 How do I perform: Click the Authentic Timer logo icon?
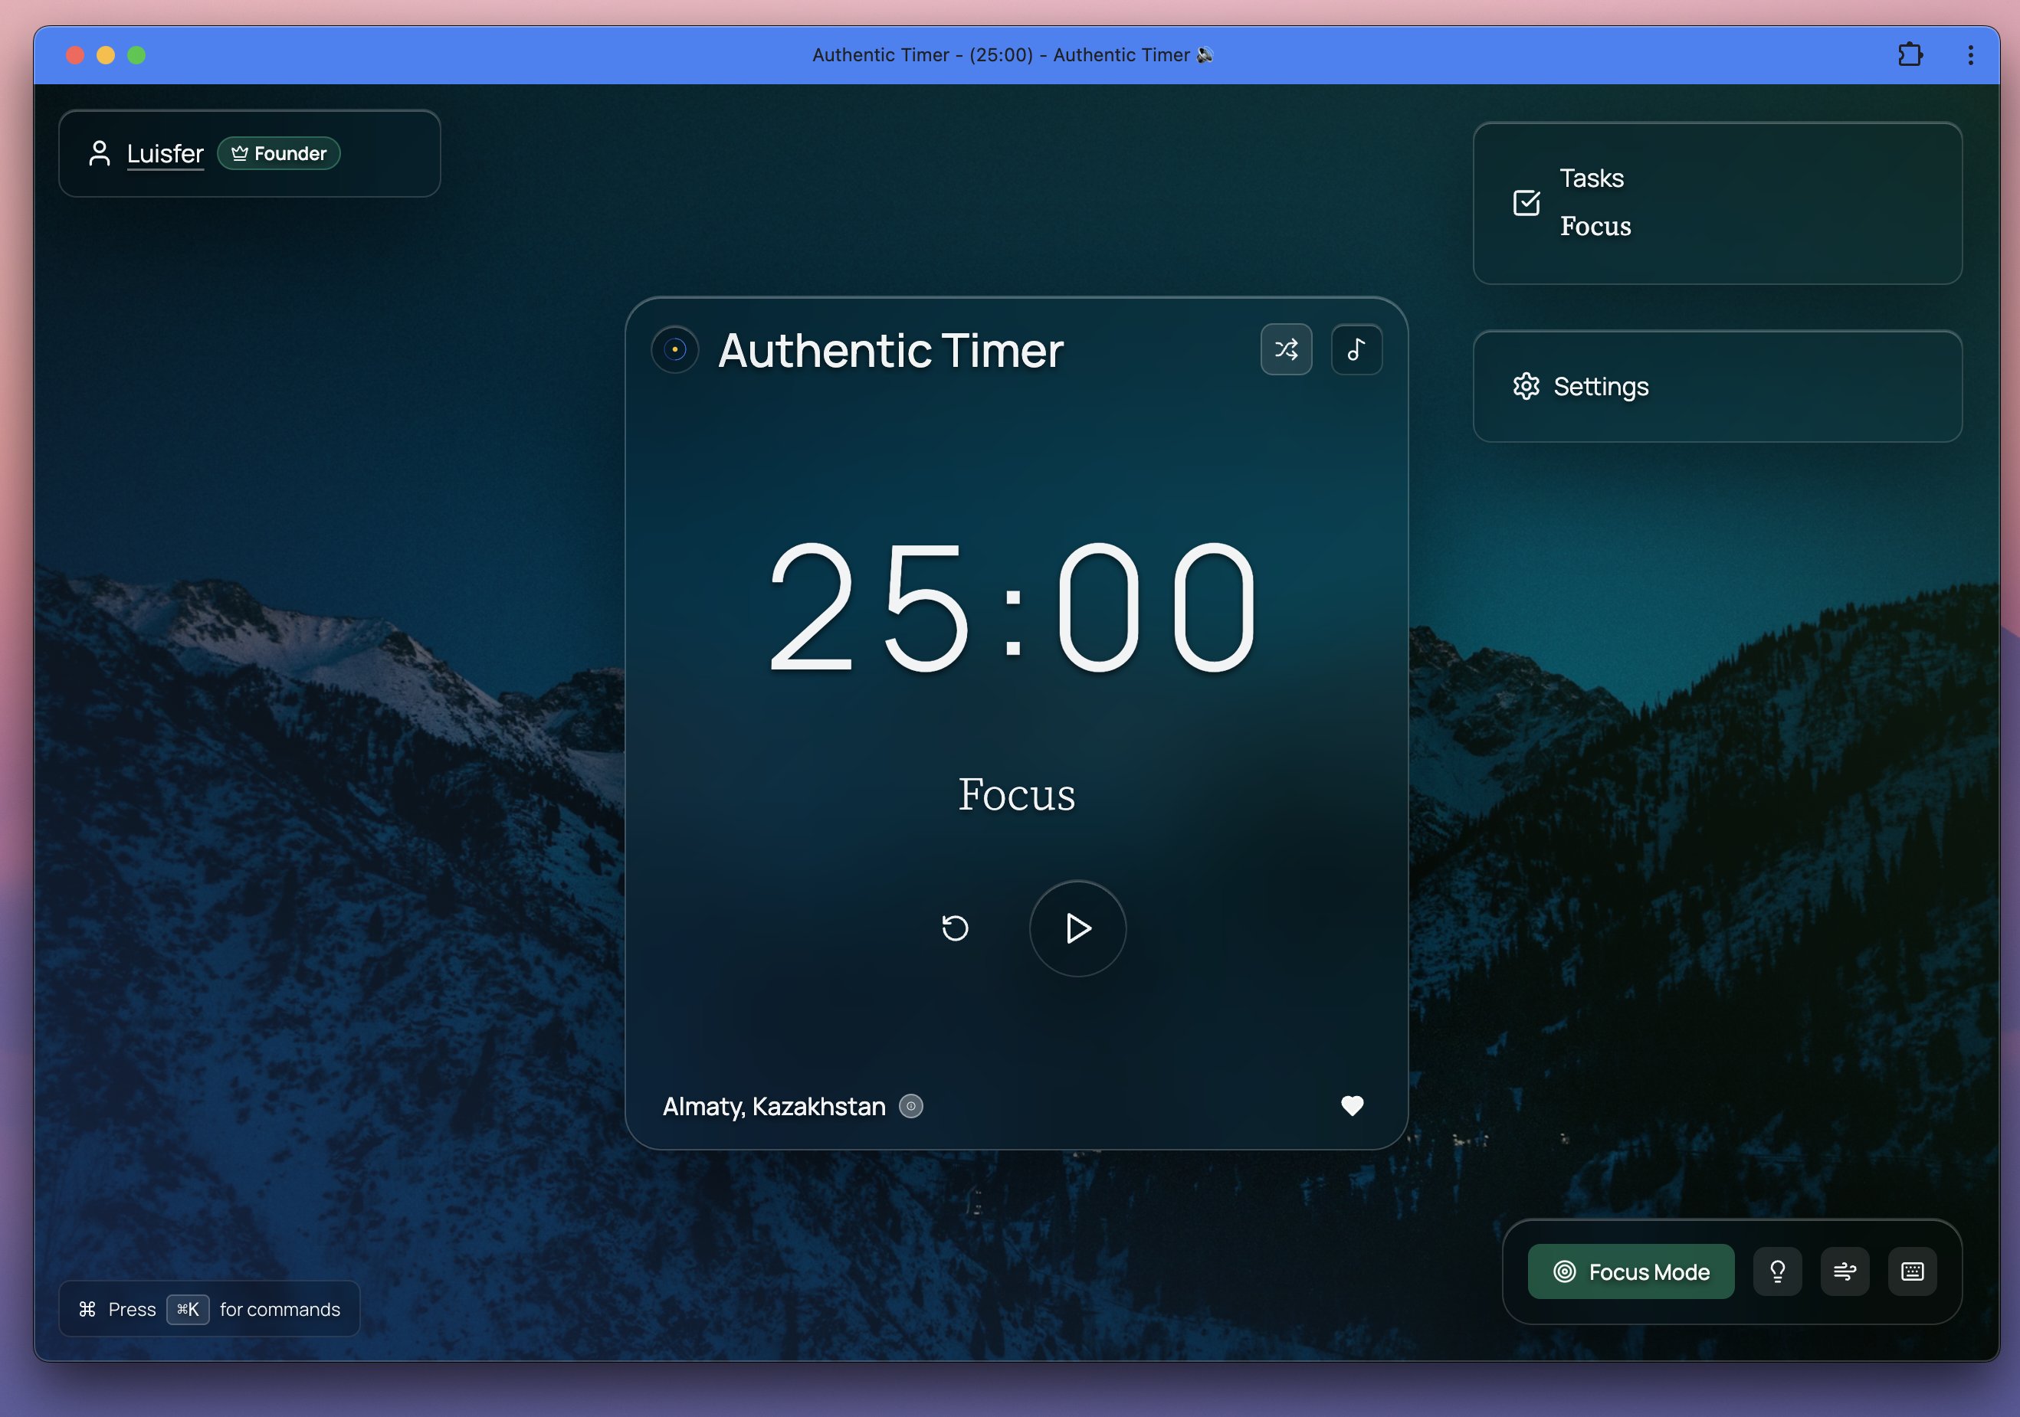[675, 349]
